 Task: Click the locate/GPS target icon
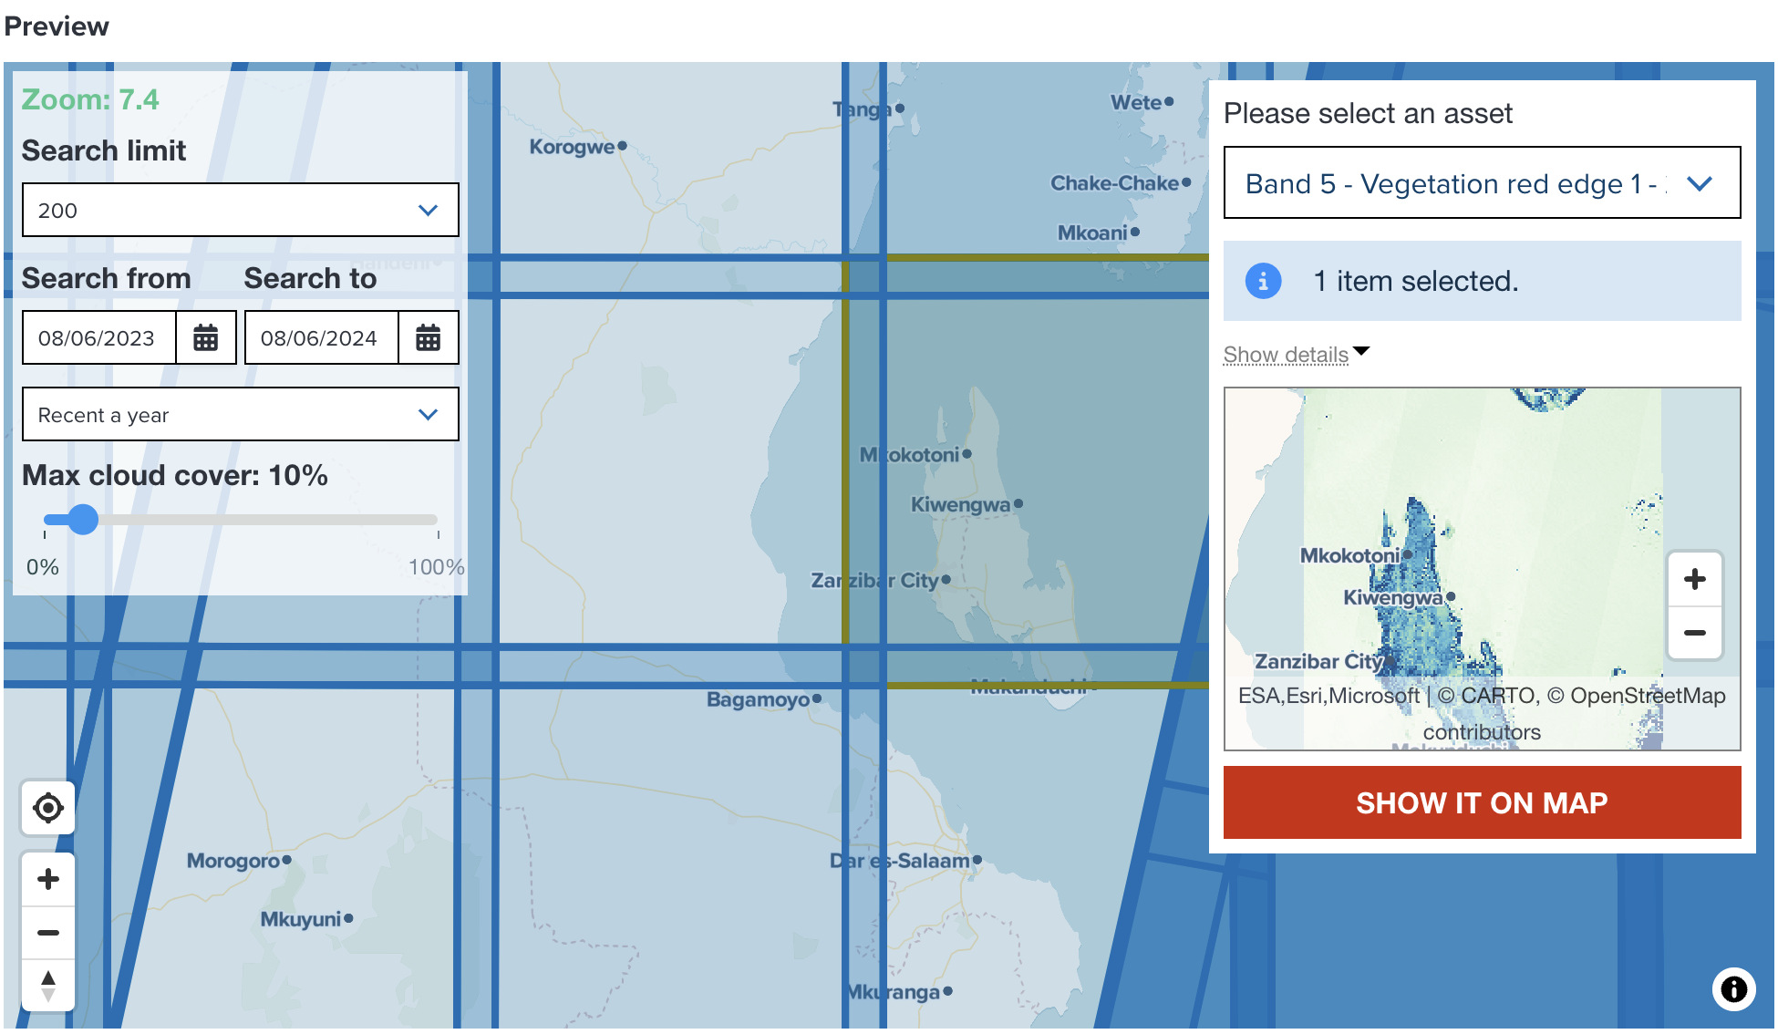click(x=49, y=810)
